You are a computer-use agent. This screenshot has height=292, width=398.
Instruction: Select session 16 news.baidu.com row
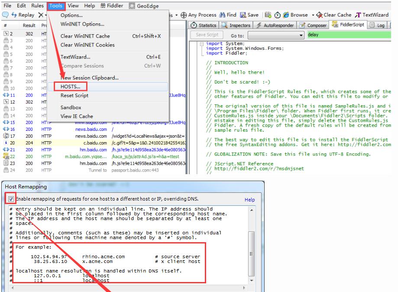[x=94, y=129]
